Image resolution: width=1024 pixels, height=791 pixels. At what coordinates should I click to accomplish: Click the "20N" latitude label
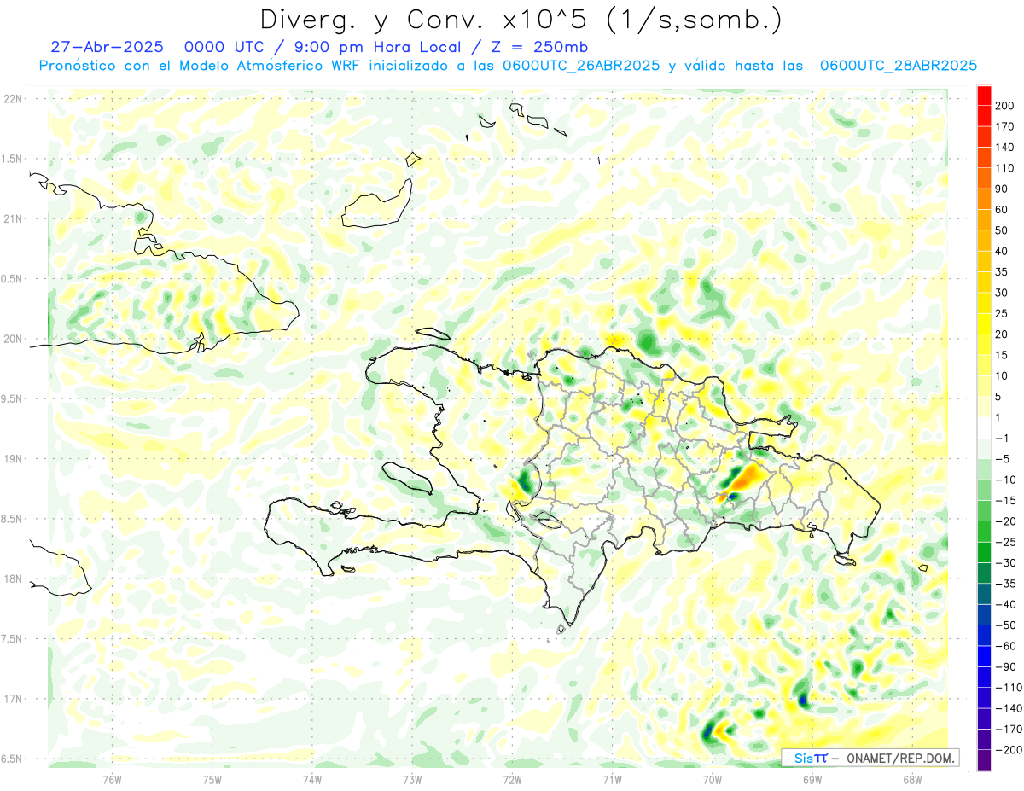tap(13, 339)
